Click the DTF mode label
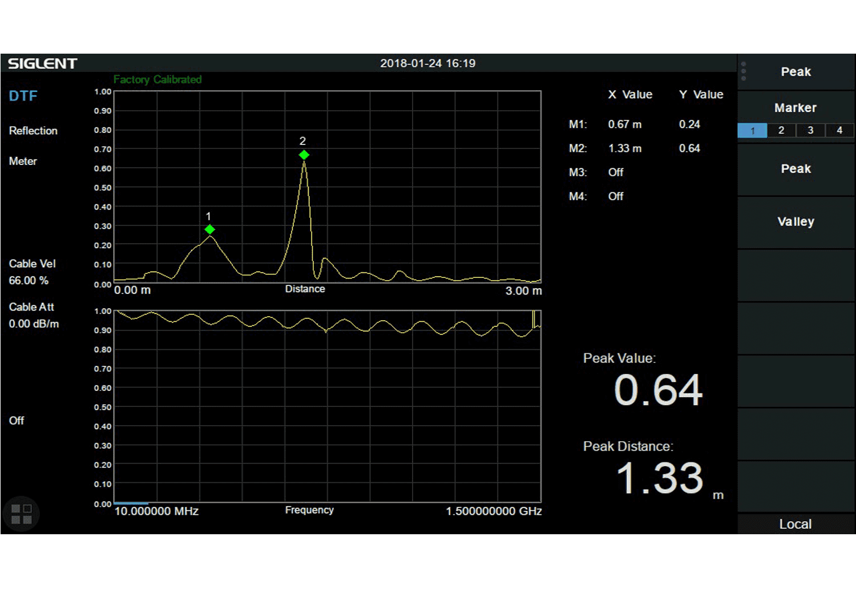Viewport: 856px width, 605px height. (x=23, y=96)
